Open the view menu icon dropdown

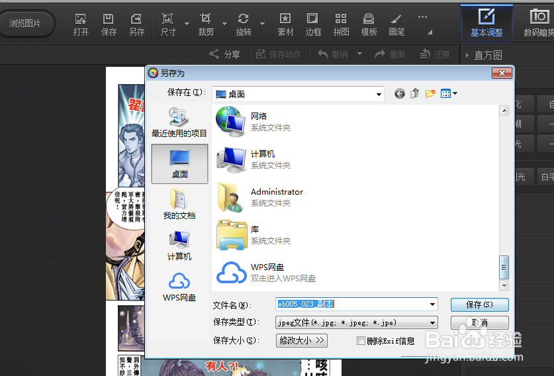coord(449,93)
